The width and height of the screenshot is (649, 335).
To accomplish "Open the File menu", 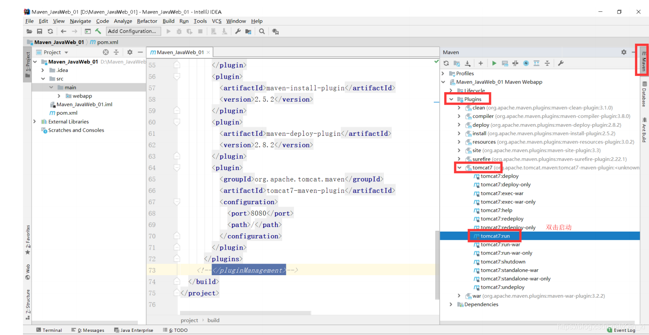I will 29,21.
